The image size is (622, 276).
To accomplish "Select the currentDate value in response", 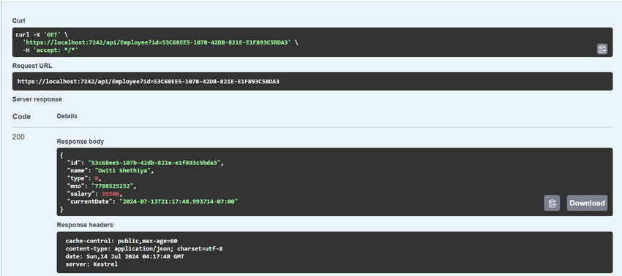I will (x=179, y=202).
